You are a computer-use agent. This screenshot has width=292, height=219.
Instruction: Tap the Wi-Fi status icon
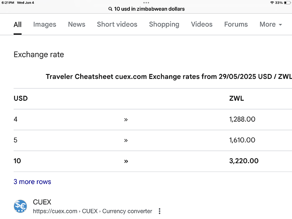click(272, 3)
